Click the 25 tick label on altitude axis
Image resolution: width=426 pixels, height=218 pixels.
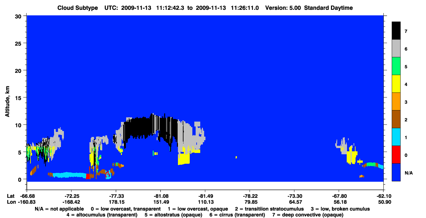tap(19, 43)
